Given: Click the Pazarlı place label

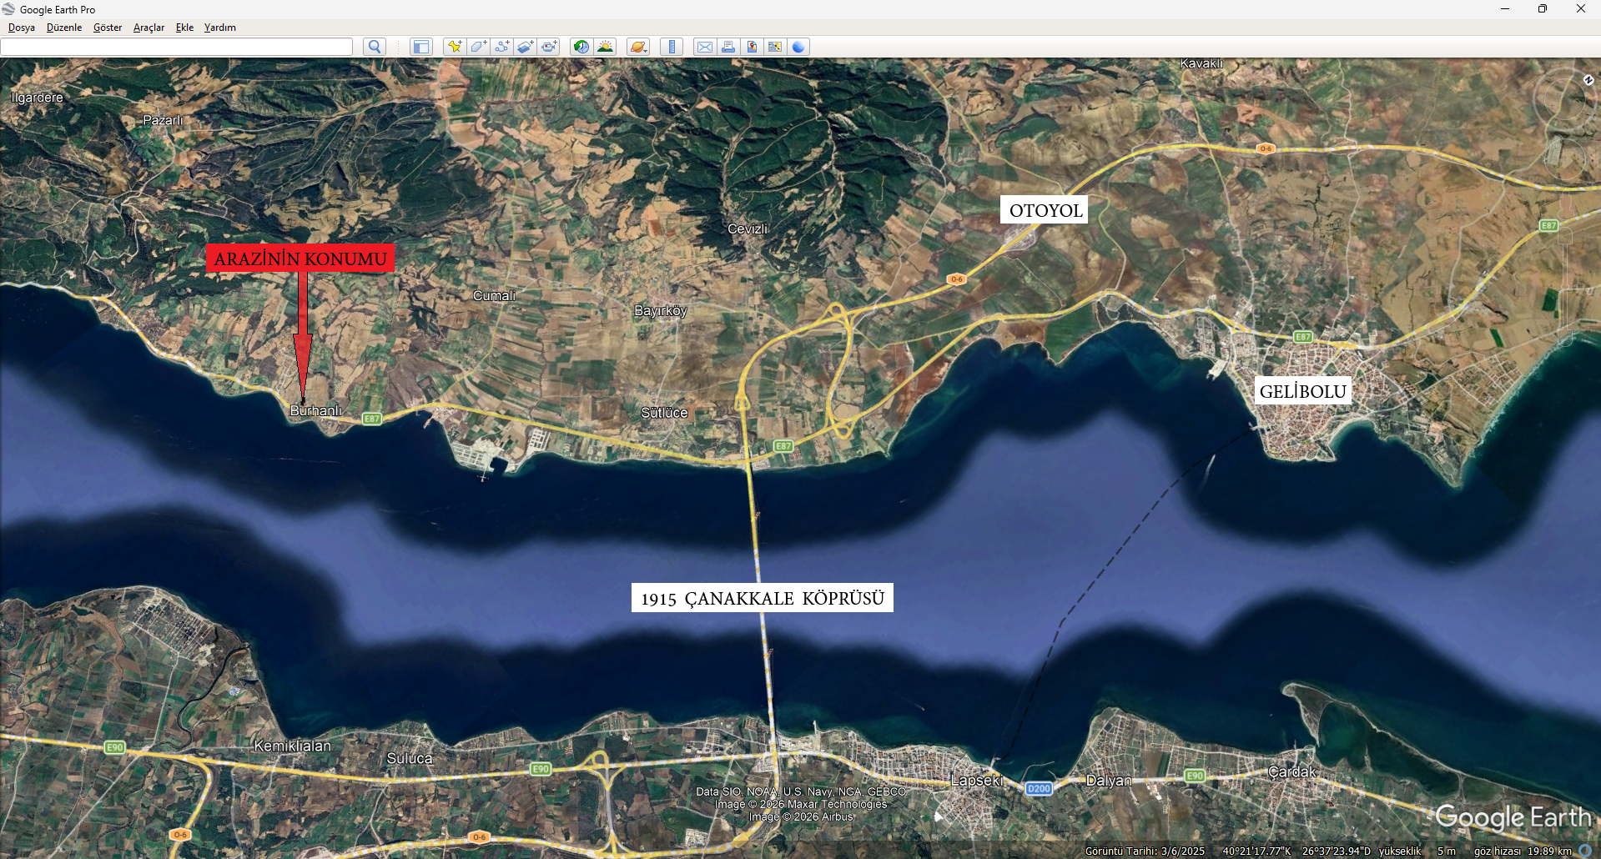Looking at the screenshot, I should 163,120.
